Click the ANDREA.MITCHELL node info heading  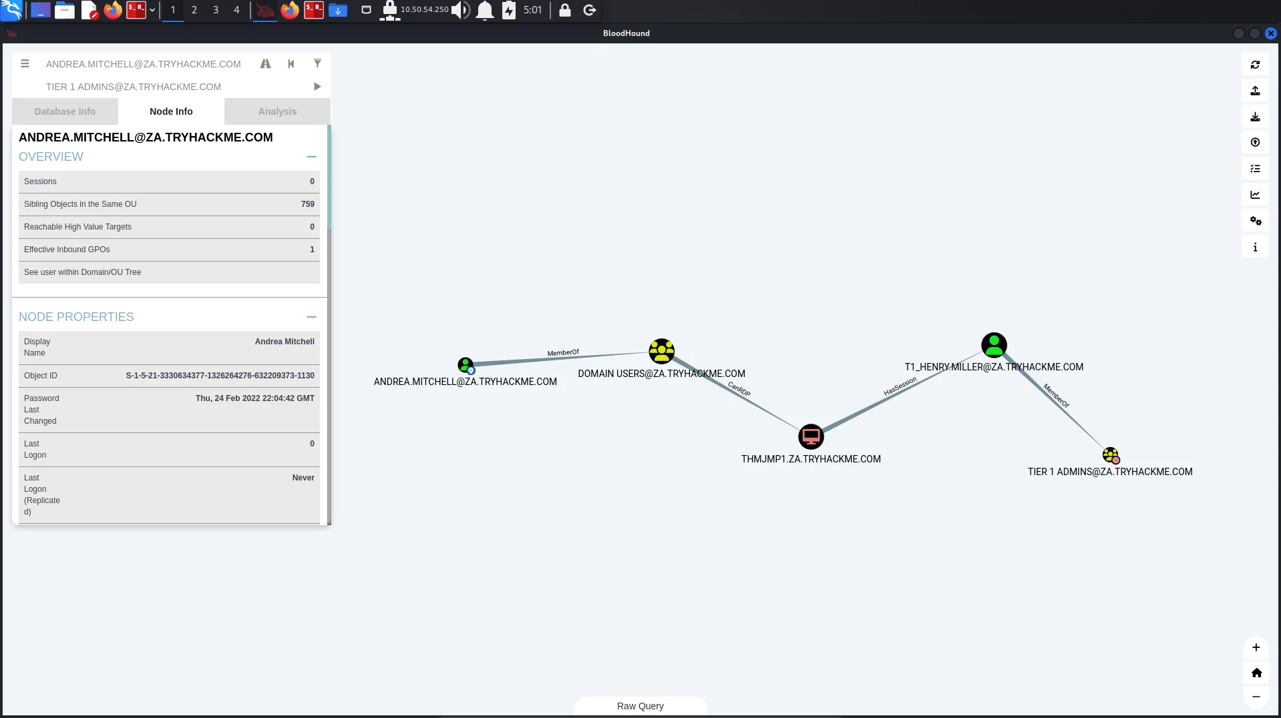(146, 137)
